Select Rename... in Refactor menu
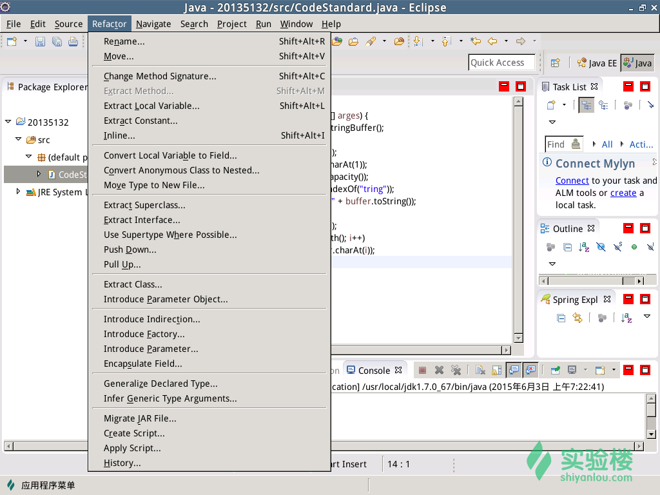This screenshot has width=660, height=495. point(209,41)
